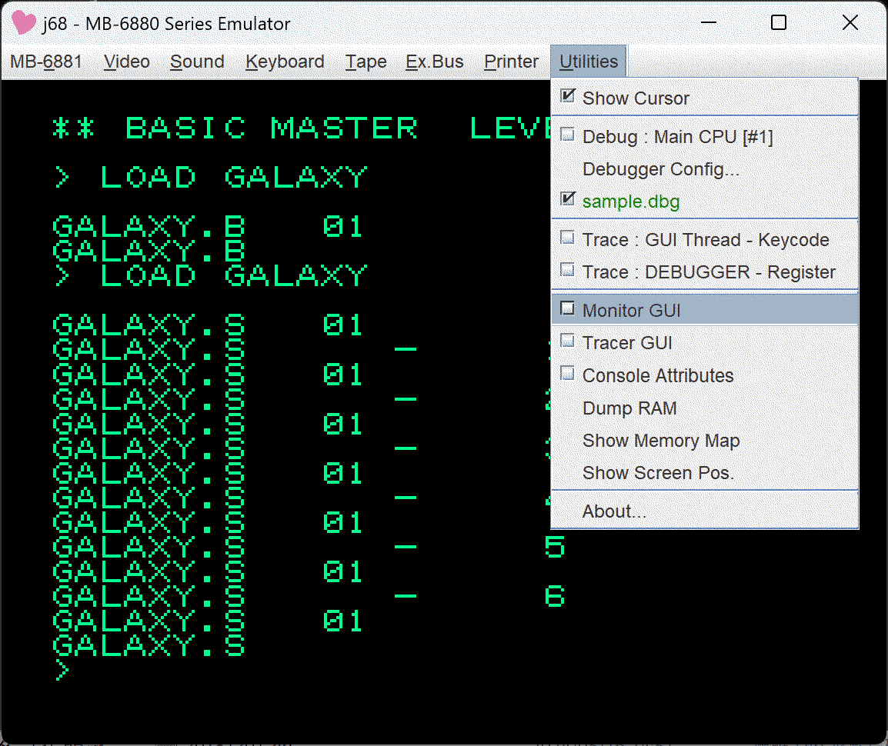The height and width of the screenshot is (746, 888).
Task: Enable Trace : DEBUGGER - Register
Action: tap(705, 271)
